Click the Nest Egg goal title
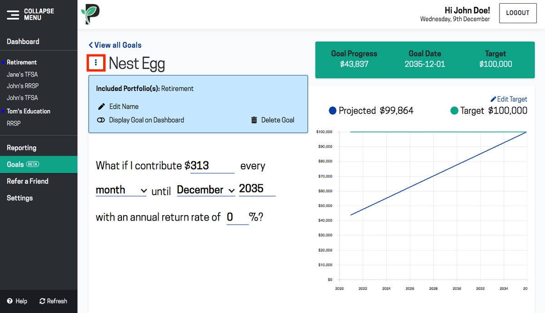The image size is (545, 313). (137, 63)
